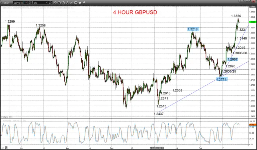Select the pencil drawing tool
Viewport: 257px width, 150px height.
click(55, 3)
